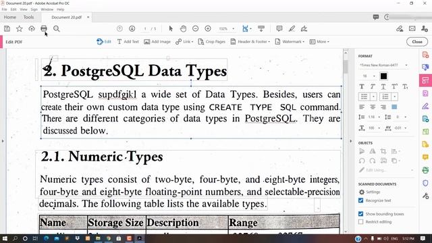Bookmark the file with the star icon
The image size is (432, 243).
(20, 28)
